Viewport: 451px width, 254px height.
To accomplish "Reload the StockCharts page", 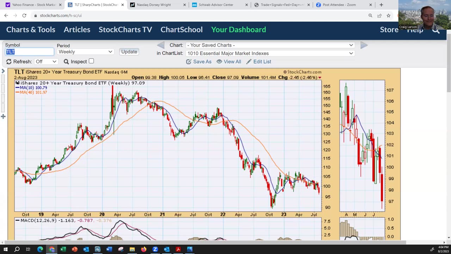I will tap(24, 16).
